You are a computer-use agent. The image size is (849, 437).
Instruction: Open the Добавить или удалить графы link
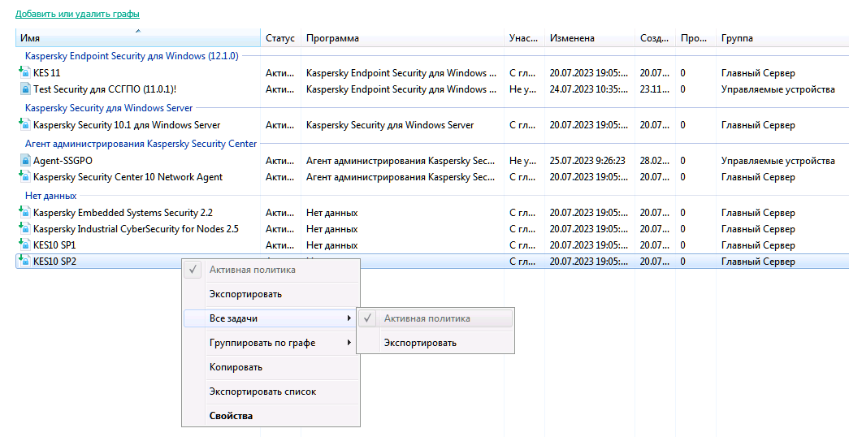[x=77, y=15]
